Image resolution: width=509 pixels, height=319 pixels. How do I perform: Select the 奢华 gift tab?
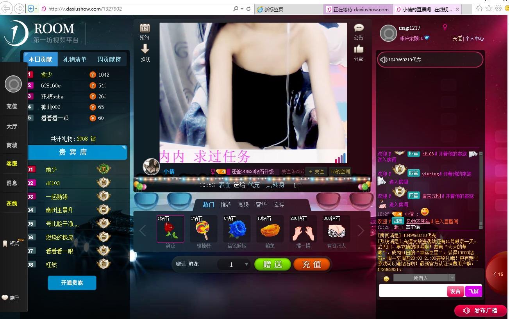pyautogui.click(x=261, y=205)
